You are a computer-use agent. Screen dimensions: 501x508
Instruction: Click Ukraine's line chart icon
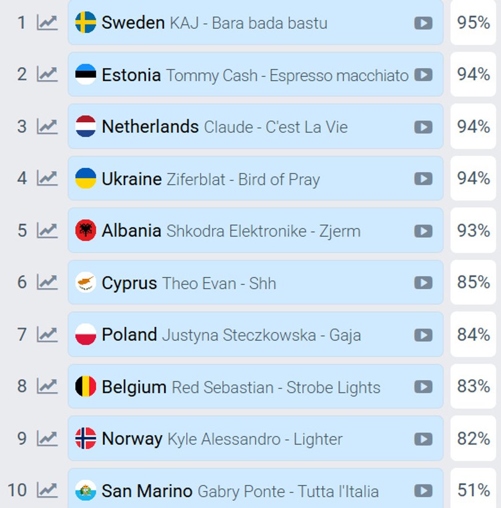(x=47, y=178)
